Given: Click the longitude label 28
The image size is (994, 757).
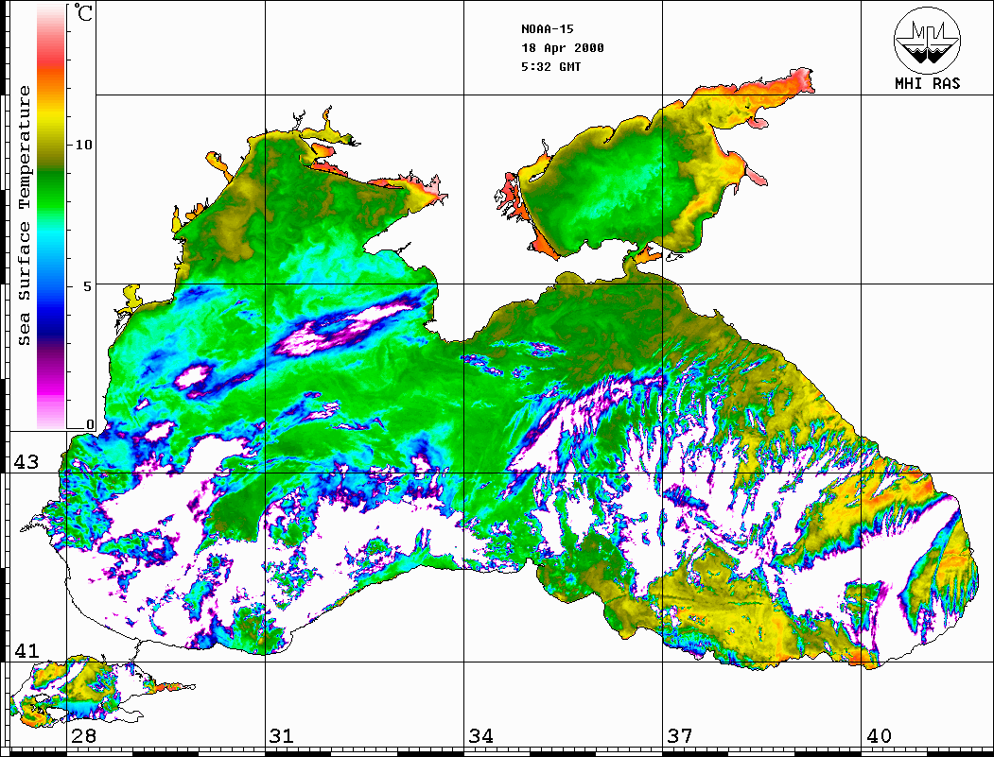Looking at the screenshot, I should pyautogui.click(x=83, y=735).
